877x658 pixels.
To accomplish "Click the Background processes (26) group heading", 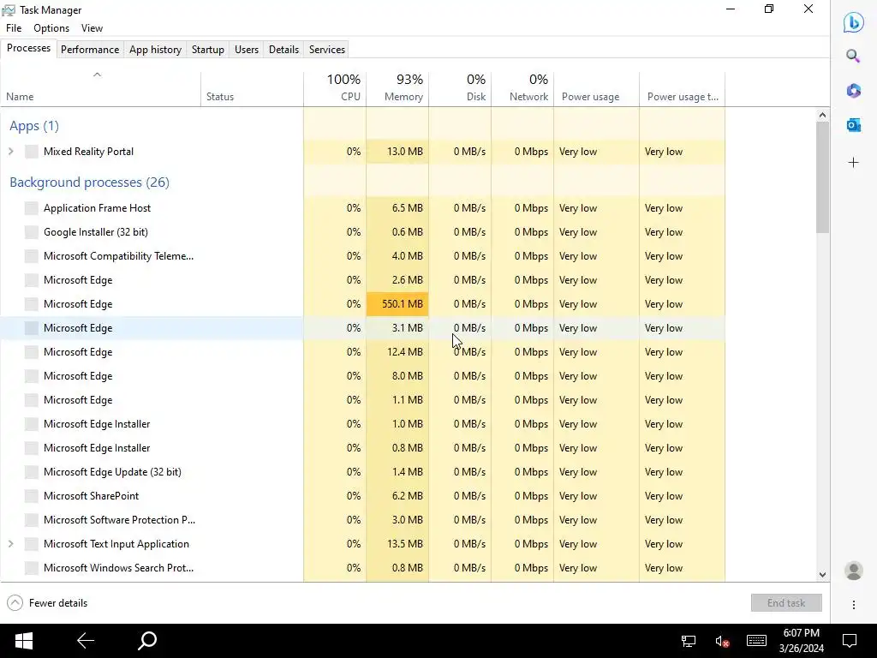I will point(89,182).
